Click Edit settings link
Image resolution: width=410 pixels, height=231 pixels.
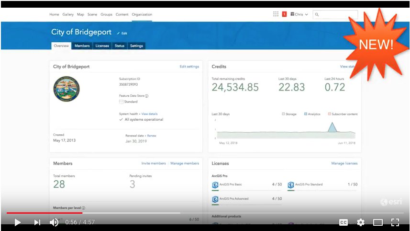(189, 67)
